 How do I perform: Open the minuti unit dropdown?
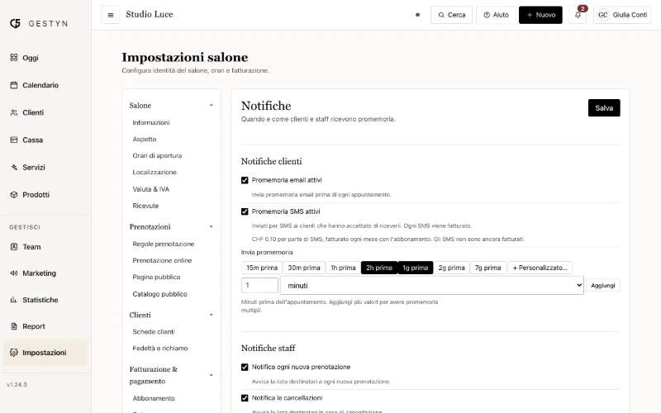[431, 285]
